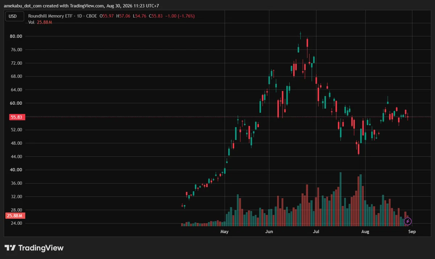Click the Aug label on time axis
435x259 pixels.
pos(365,231)
